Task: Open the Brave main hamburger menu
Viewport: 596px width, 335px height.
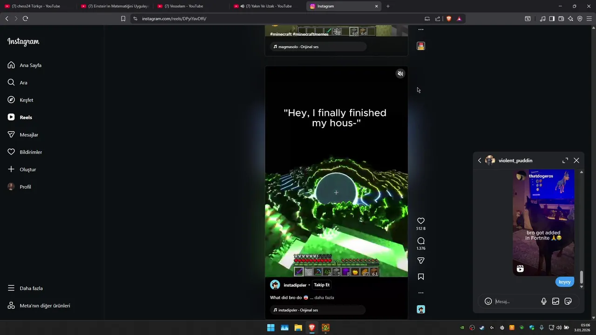Action: point(589,19)
